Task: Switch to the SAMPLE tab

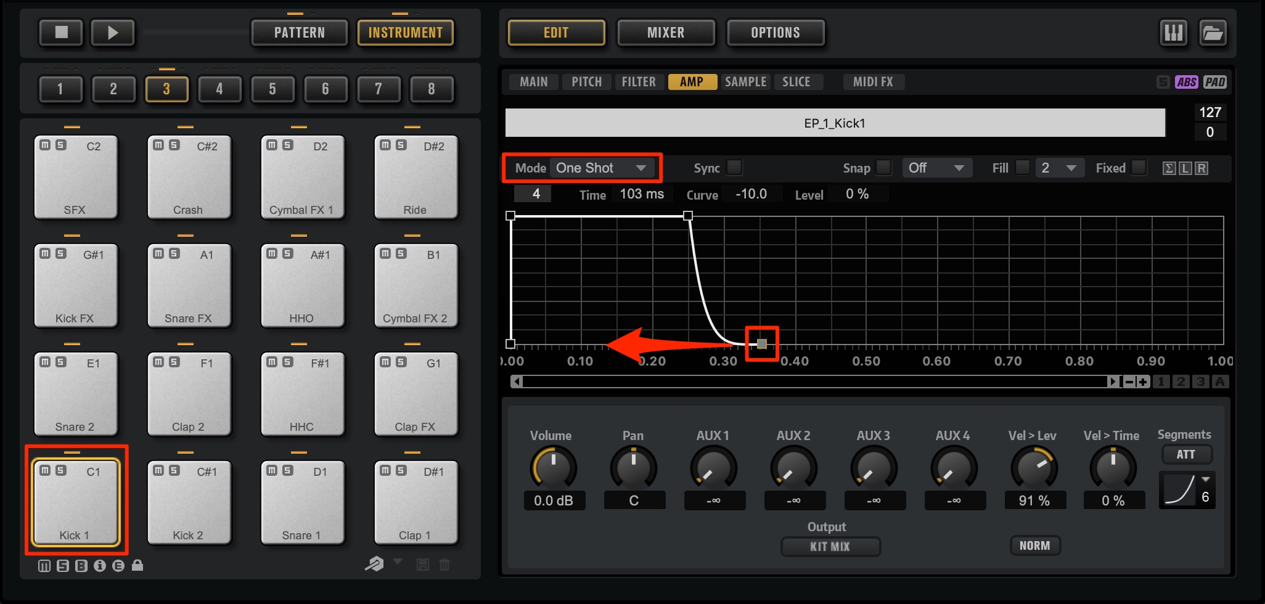Action: pyautogui.click(x=745, y=82)
